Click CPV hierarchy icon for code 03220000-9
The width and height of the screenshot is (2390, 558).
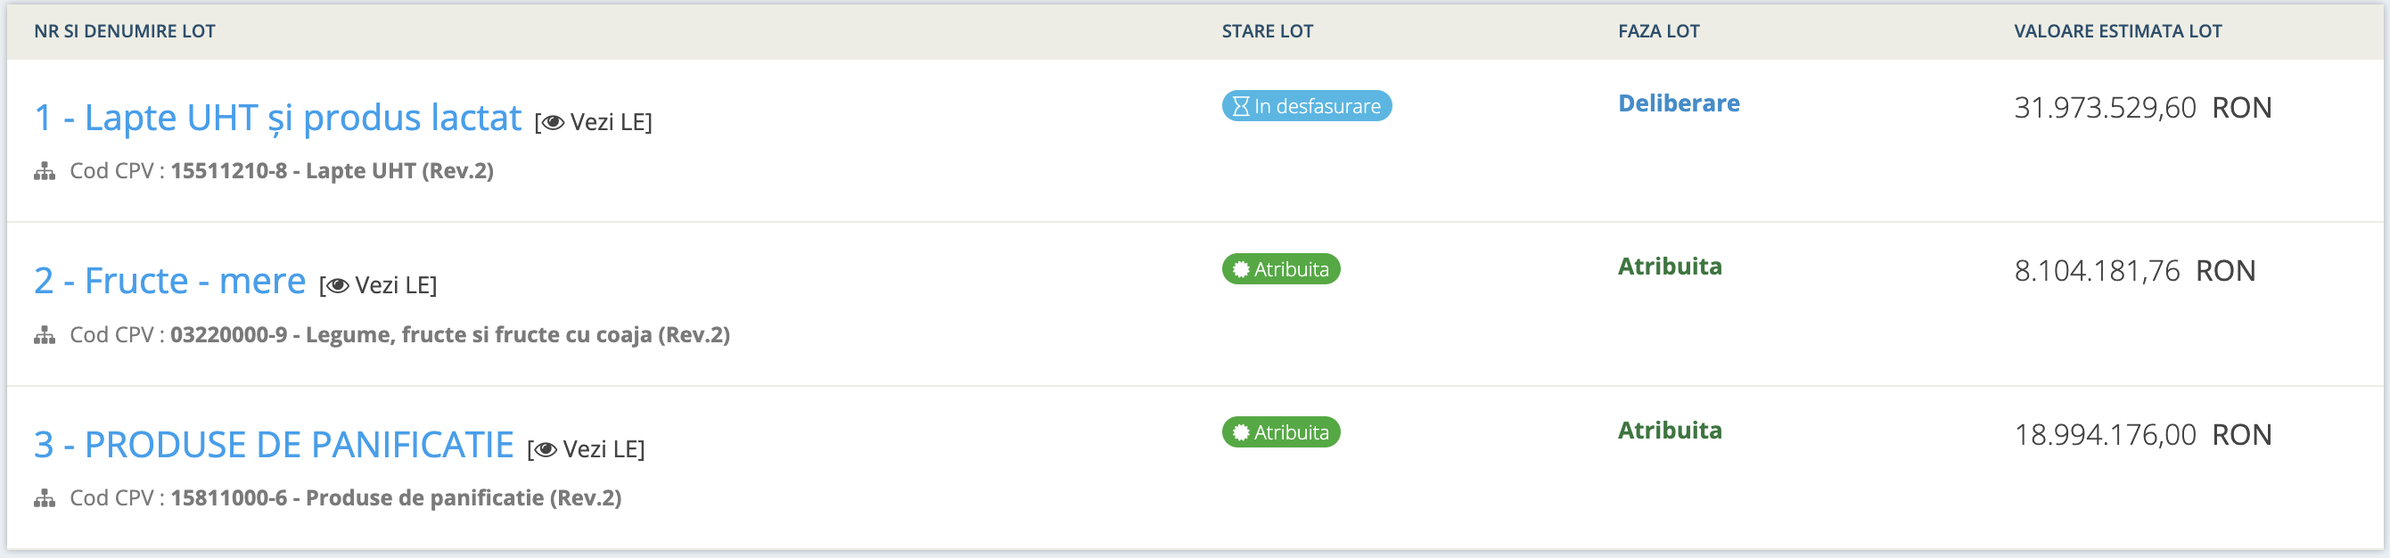click(45, 335)
